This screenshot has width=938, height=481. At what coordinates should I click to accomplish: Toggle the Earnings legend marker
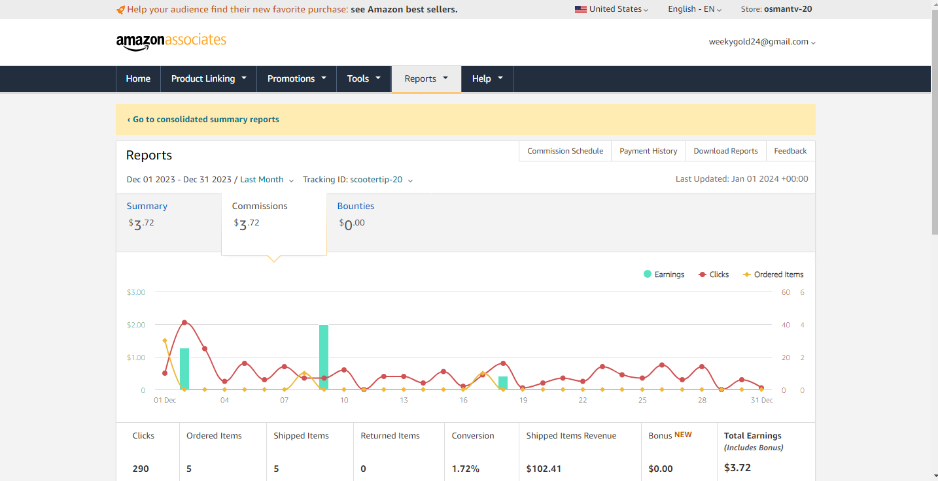pyautogui.click(x=648, y=274)
